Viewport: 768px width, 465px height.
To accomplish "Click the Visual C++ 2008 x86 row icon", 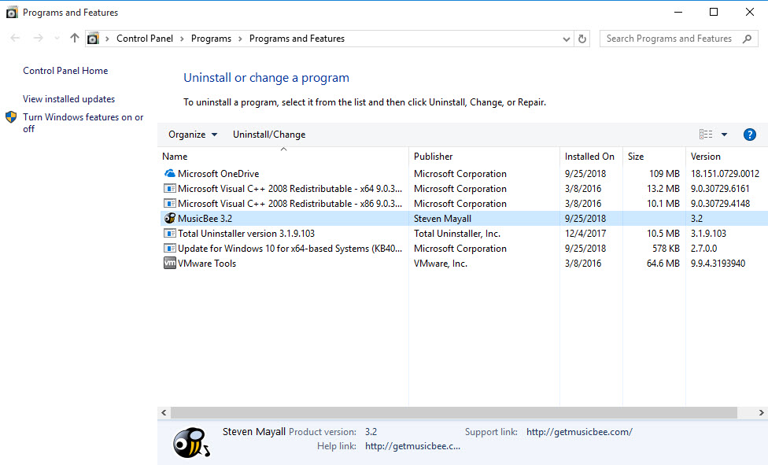I will coord(169,203).
